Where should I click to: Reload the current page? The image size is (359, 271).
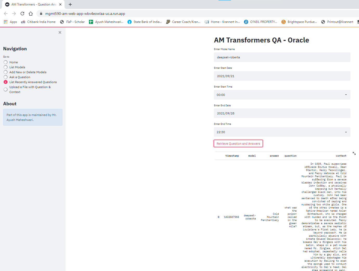click(22, 13)
